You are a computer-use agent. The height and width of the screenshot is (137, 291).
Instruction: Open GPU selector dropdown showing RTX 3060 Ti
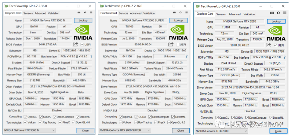pos(29,130)
